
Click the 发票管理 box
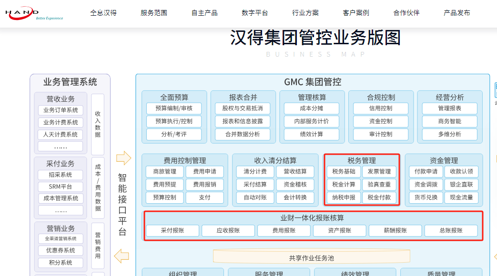point(379,172)
